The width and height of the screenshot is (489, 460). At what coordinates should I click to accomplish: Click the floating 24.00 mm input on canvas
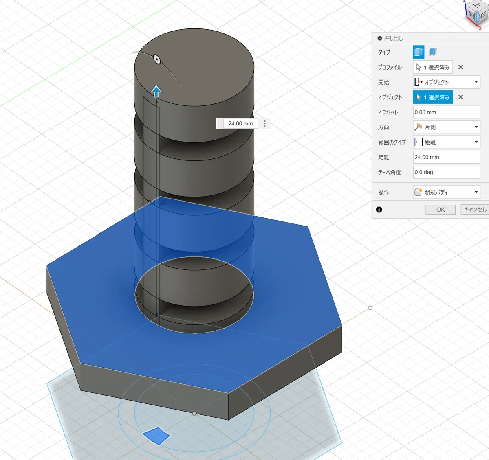(x=240, y=123)
